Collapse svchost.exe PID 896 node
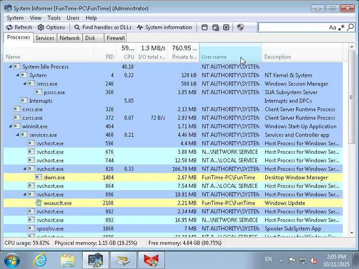 coord(25,195)
